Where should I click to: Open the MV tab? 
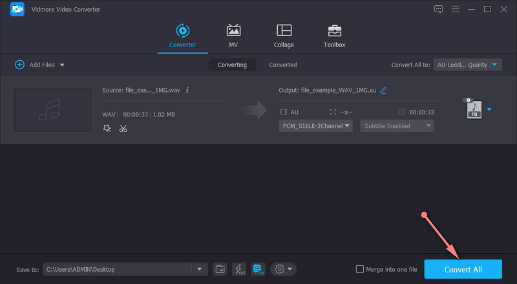point(233,36)
